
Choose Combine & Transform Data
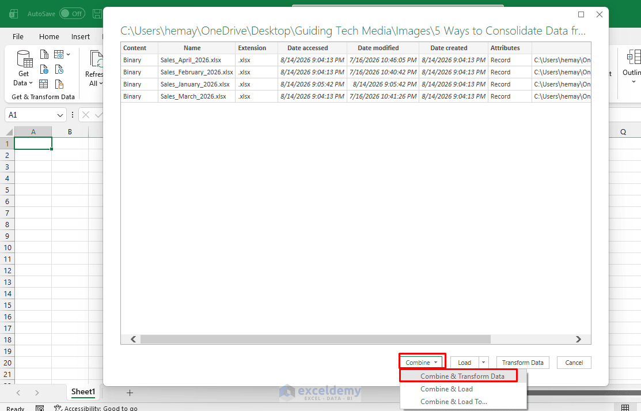coord(462,376)
